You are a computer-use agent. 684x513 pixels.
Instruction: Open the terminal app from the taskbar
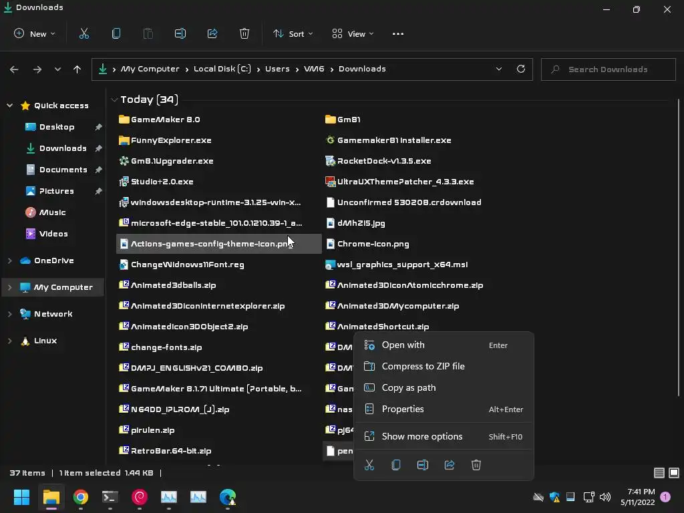pos(110,497)
